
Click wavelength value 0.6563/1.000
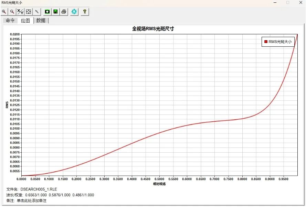[x=36, y=195]
